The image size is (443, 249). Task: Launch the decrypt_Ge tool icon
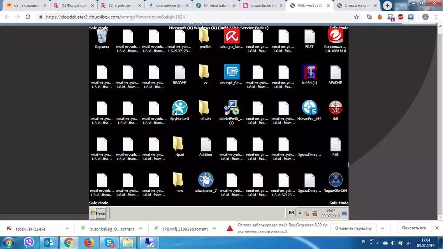[x=231, y=75]
